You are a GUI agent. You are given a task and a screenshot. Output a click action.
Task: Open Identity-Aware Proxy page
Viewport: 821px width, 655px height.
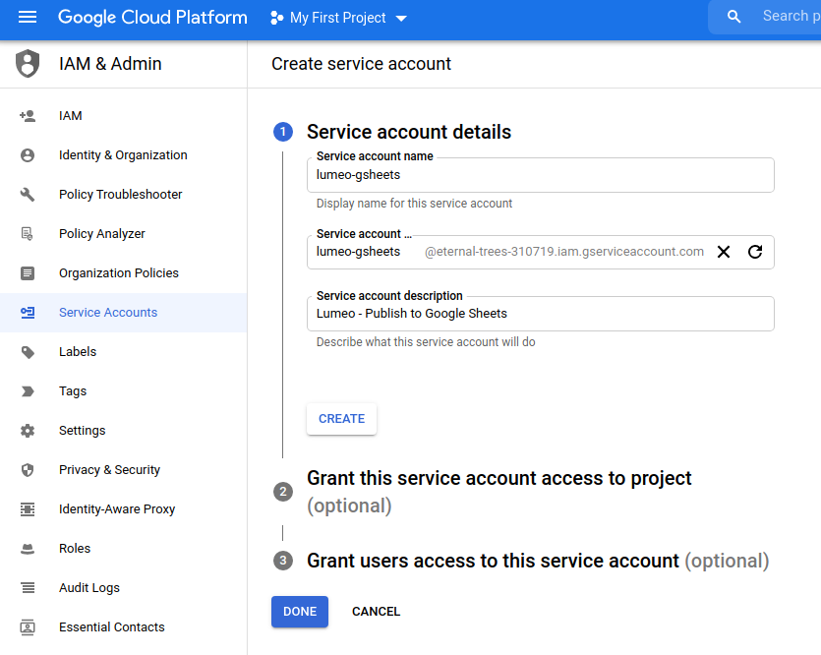click(x=124, y=508)
